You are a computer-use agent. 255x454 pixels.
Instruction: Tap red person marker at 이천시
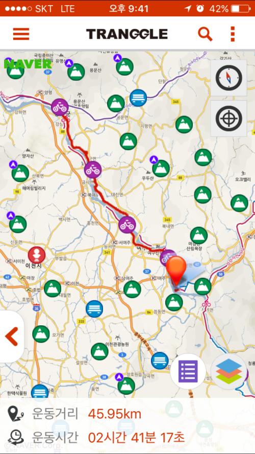37,255
